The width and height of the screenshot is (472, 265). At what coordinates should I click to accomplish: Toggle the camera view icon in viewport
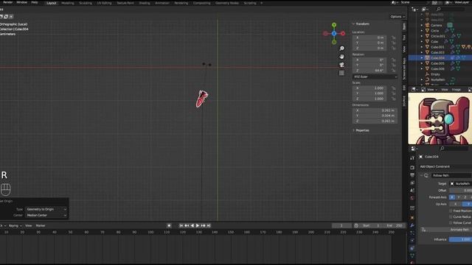click(341, 65)
